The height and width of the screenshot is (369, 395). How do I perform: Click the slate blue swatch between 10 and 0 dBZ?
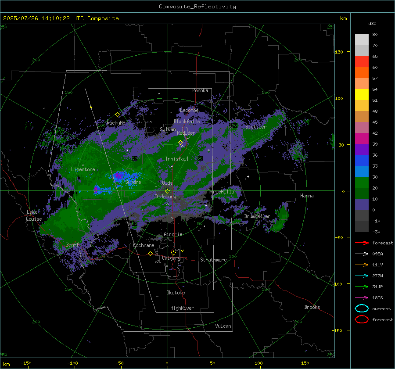(x=362, y=204)
